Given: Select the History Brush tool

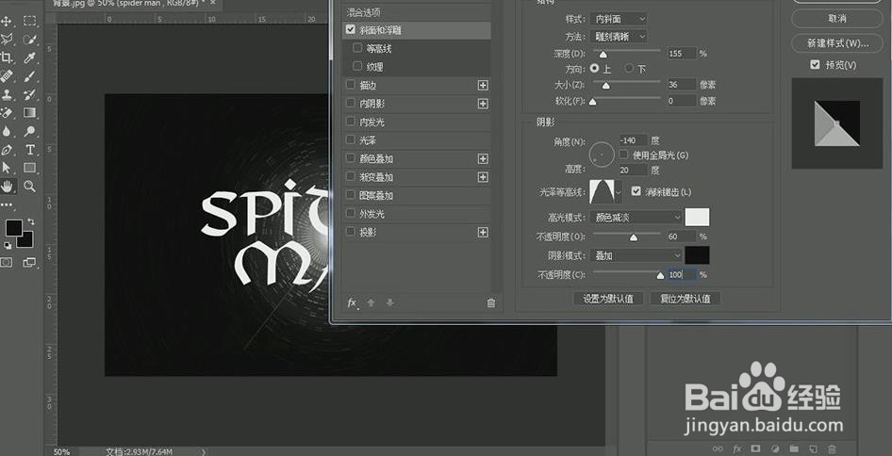Looking at the screenshot, I should click(29, 94).
